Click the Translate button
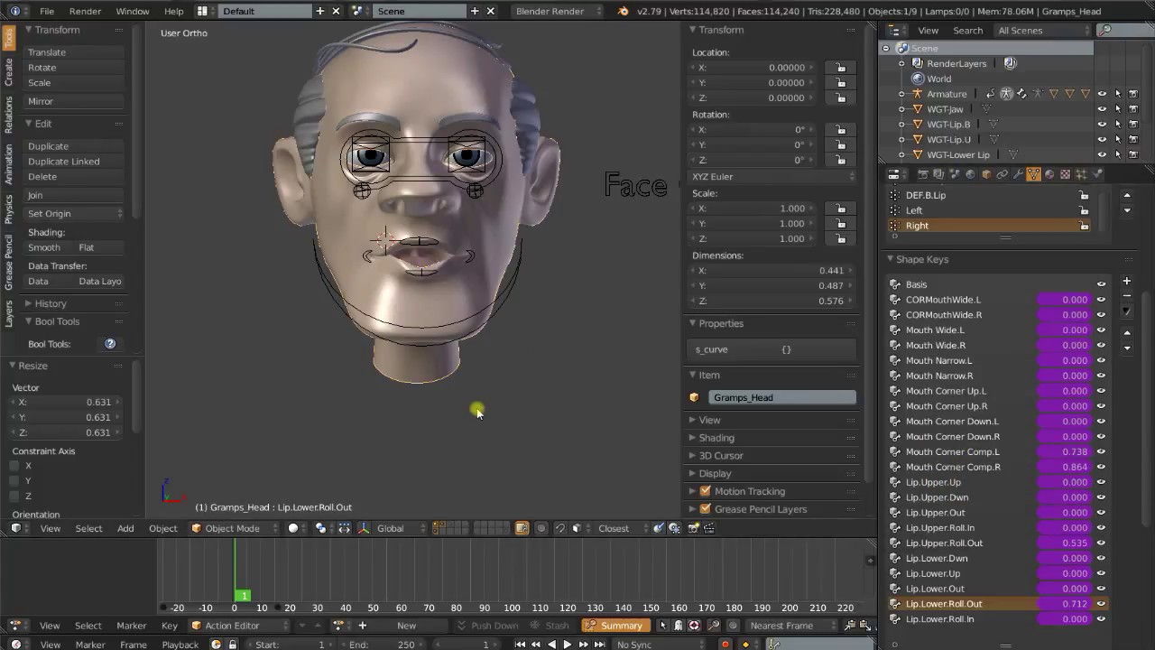 (x=74, y=52)
